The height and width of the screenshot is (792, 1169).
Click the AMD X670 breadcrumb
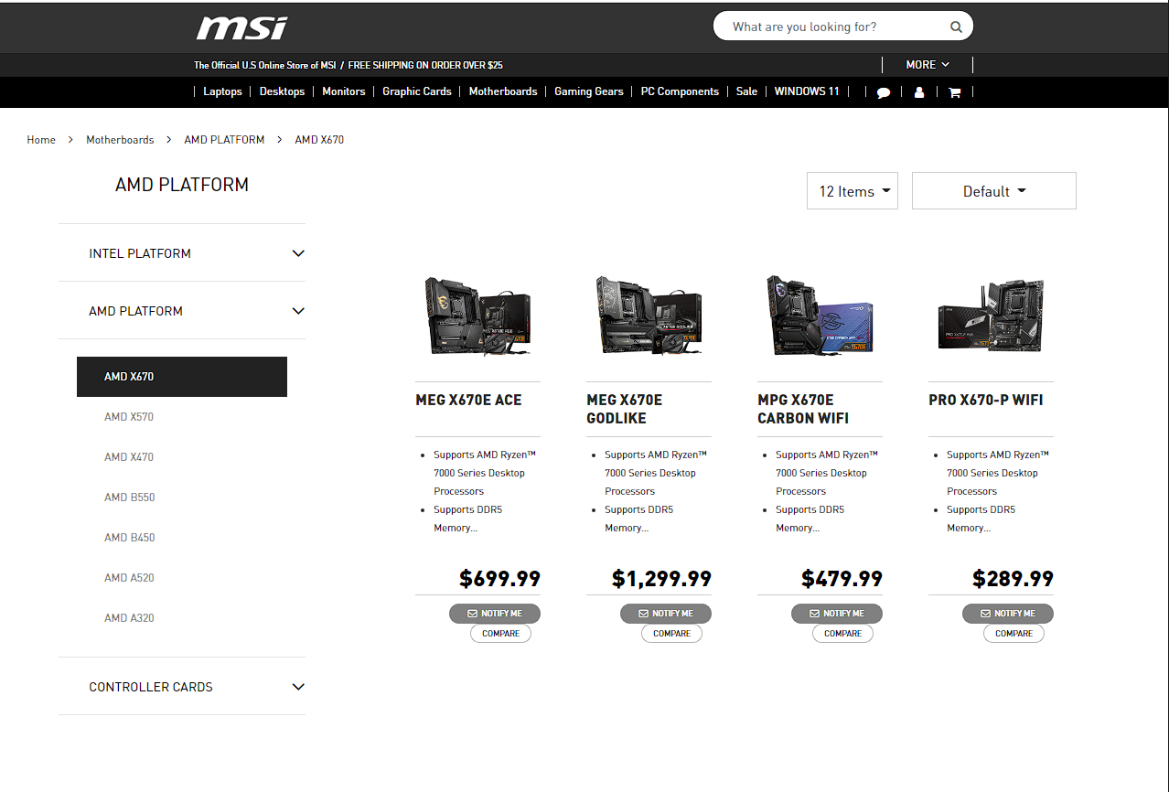click(x=319, y=140)
